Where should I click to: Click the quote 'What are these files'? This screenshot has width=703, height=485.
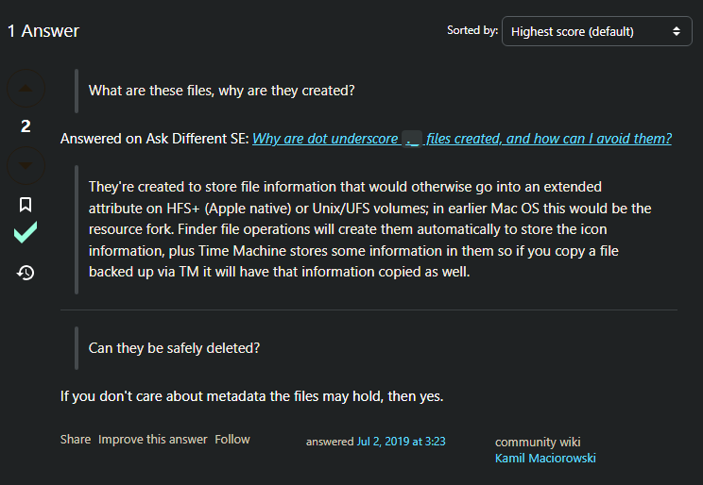pos(221,91)
